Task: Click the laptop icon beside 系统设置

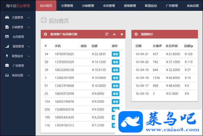Action: pos(7,75)
